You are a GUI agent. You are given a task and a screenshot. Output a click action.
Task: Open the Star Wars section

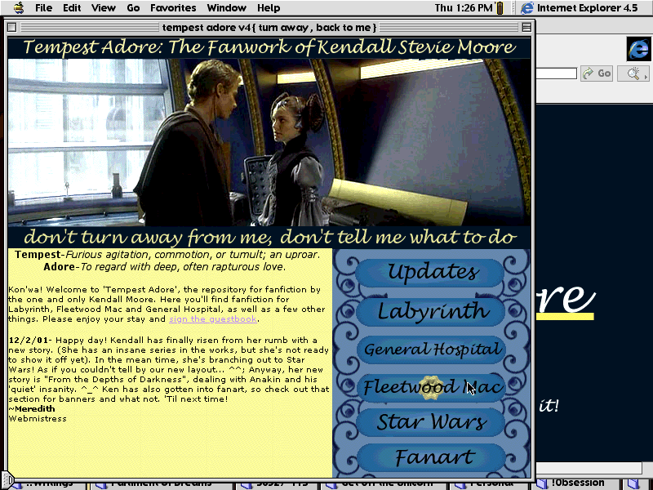(x=432, y=422)
